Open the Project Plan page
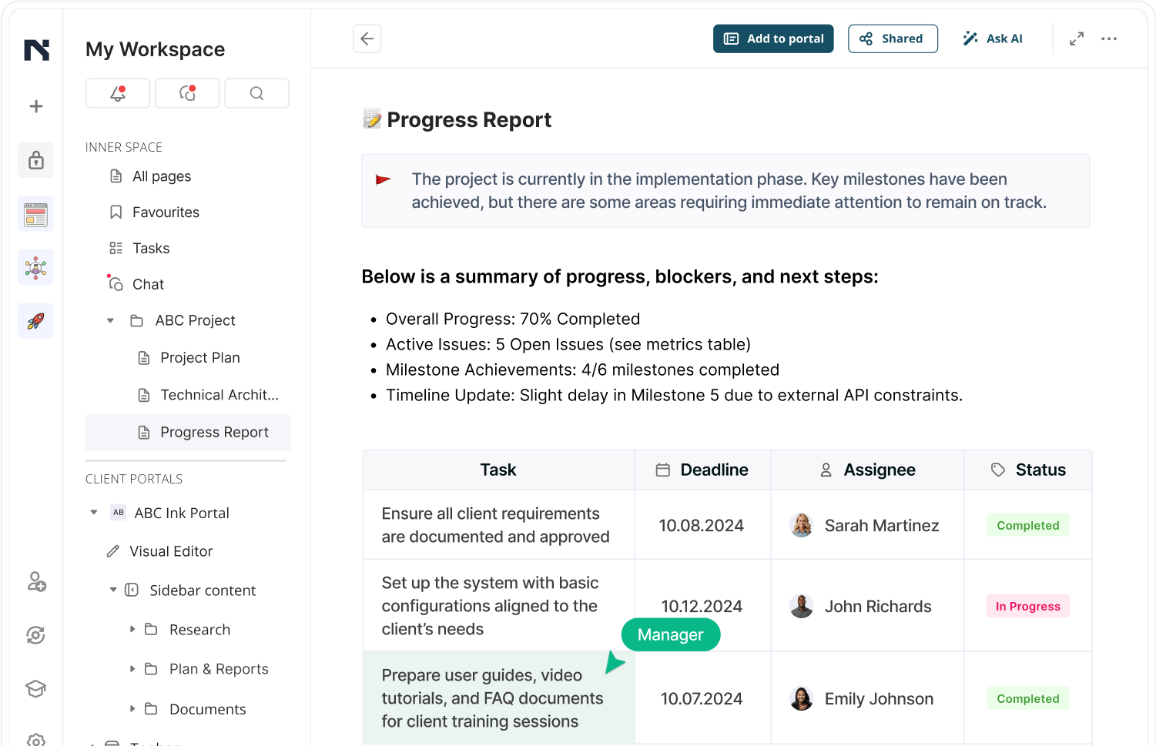This screenshot has width=1156, height=746. click(199, 357)
